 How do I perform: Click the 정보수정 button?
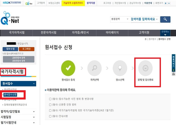(10, 49)
